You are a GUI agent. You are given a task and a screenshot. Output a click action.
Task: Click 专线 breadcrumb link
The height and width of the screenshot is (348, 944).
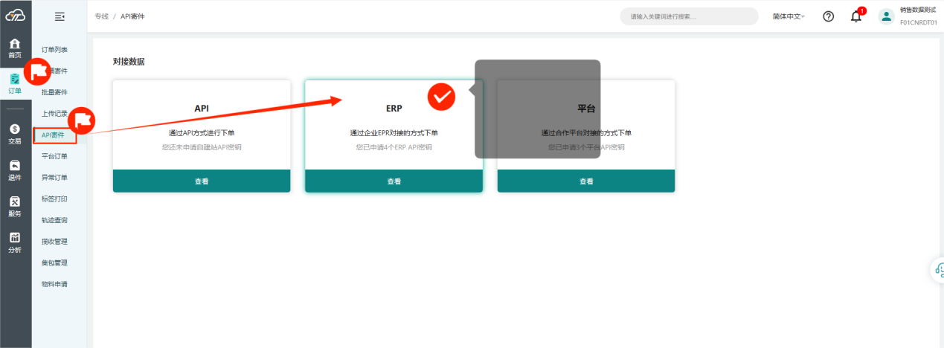click(102, 16)
